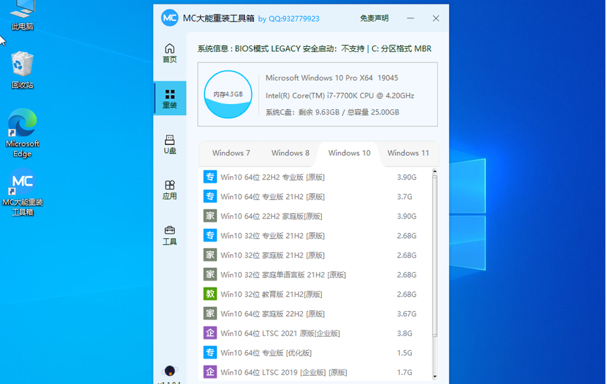Screen dimensions: 606x384
Task: Click 系统C盘 剩余 9.63GB text
Action: [x=332, y=113]
